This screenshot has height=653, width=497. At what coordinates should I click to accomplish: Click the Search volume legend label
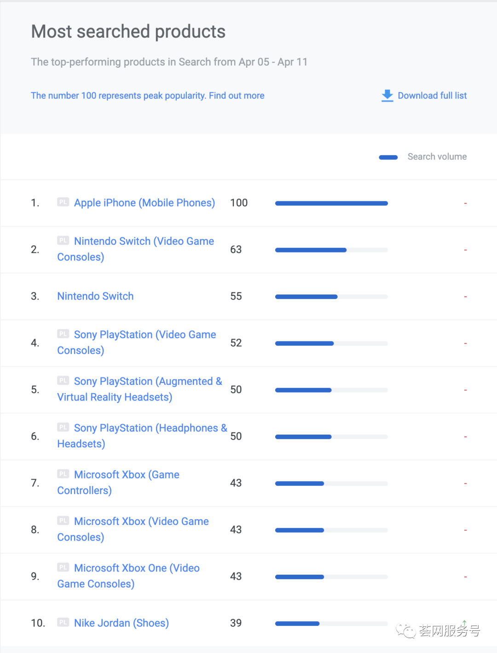click(x=437, y=157)
